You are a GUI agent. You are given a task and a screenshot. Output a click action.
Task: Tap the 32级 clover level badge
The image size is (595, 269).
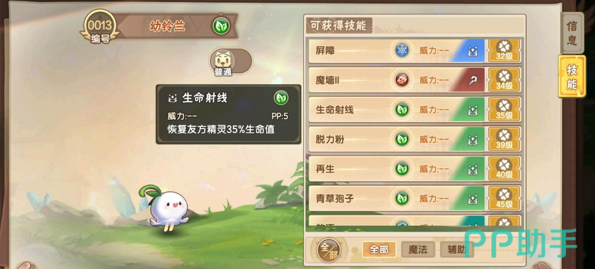504,51
